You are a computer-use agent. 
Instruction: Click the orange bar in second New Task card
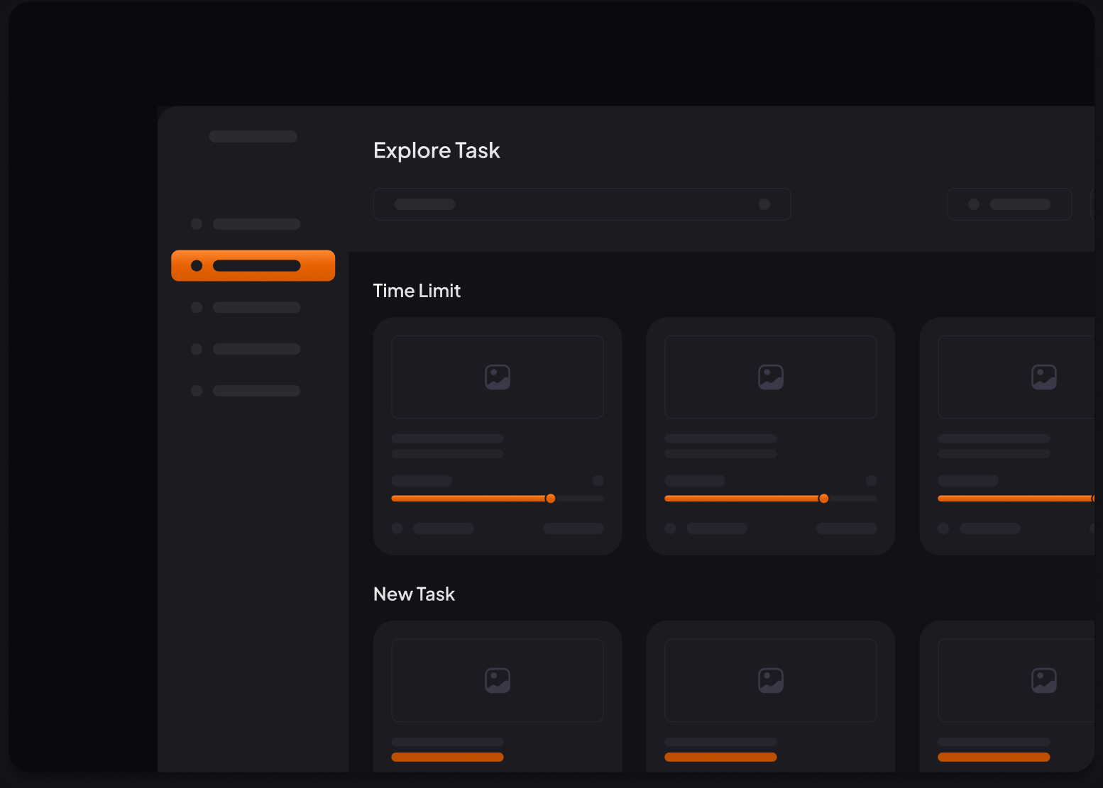(720, 757)
